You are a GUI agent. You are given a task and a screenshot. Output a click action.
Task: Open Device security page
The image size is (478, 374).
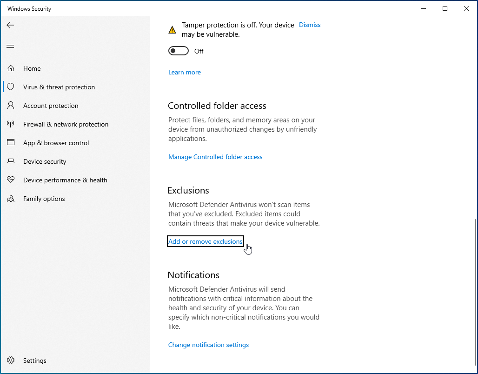(45, 161)
